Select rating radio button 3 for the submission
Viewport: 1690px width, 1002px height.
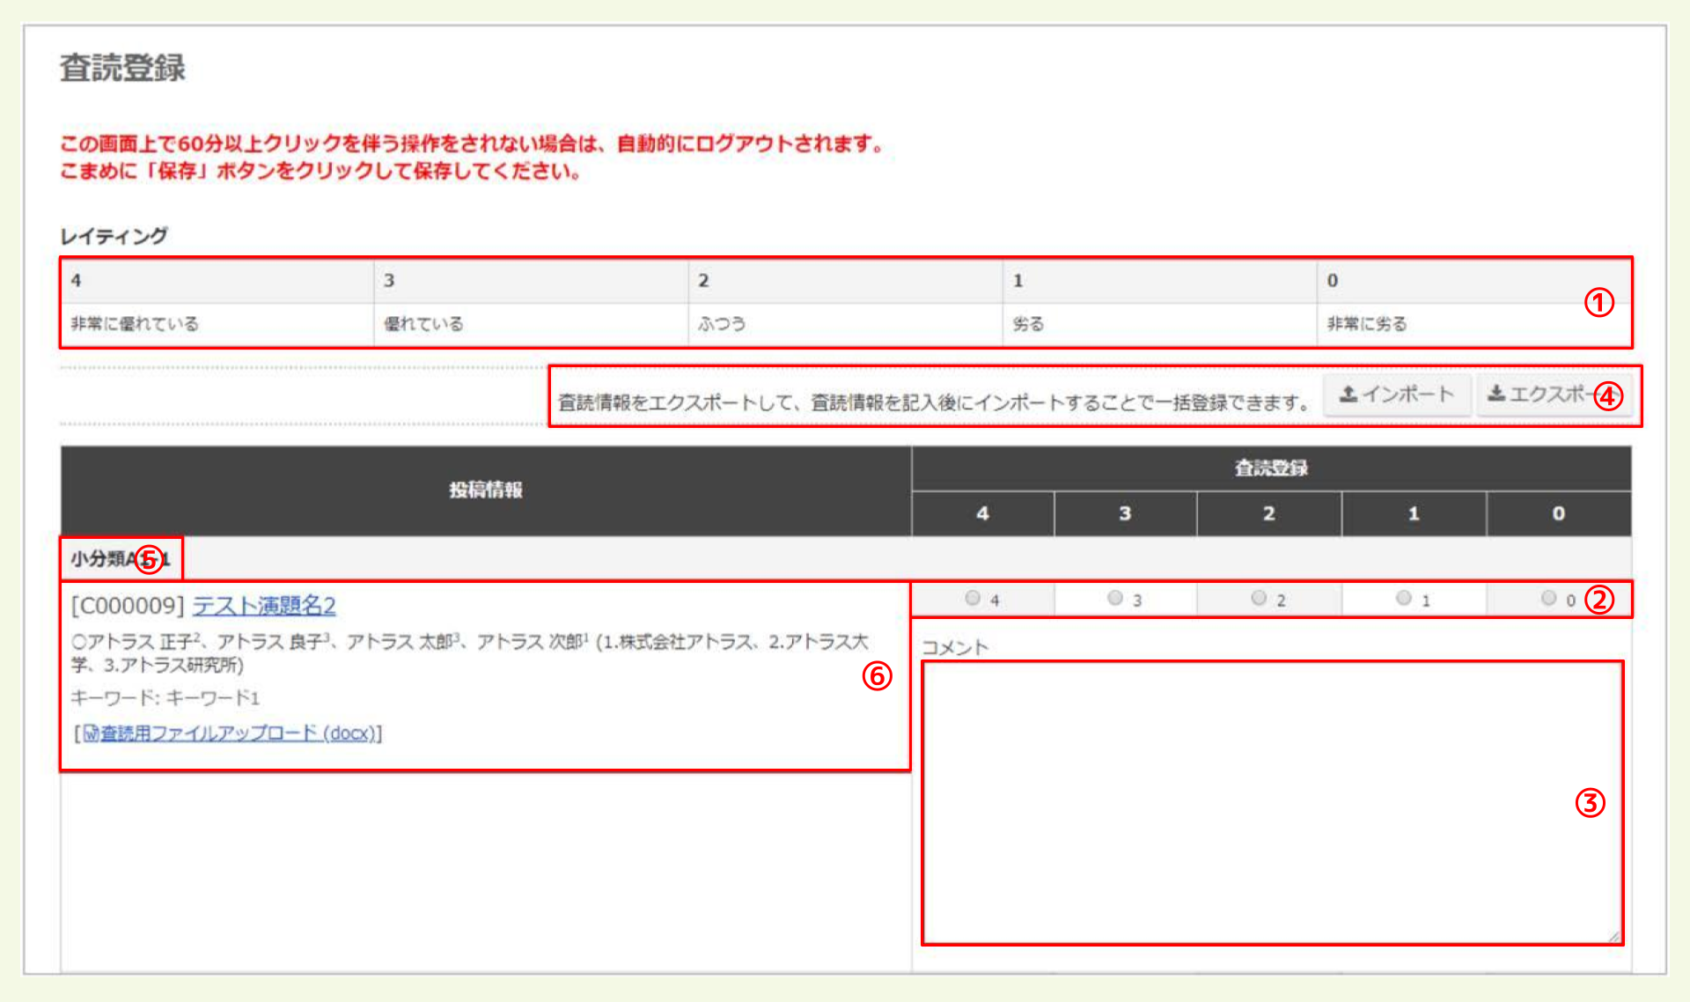(1115, 598)
